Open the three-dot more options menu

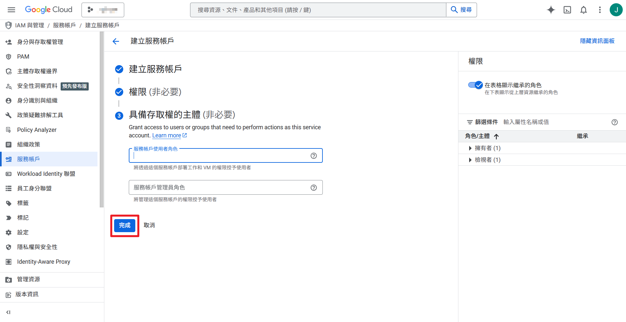click(600, 10)
